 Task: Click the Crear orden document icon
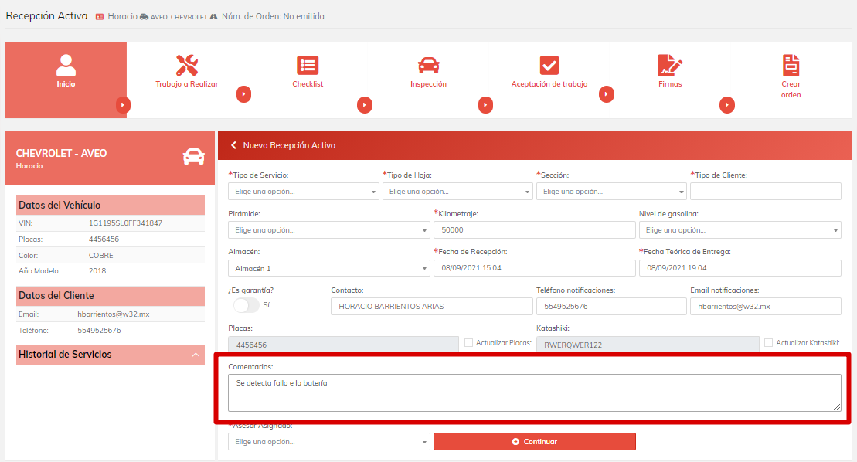[x=791, y=66]
